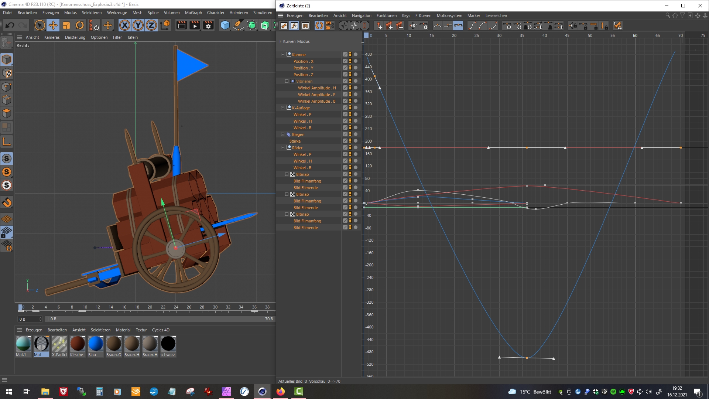The height and width of the screenshot is (399, 709).
Task: Select the Live Selection tool
Action: tap(40, 25)
